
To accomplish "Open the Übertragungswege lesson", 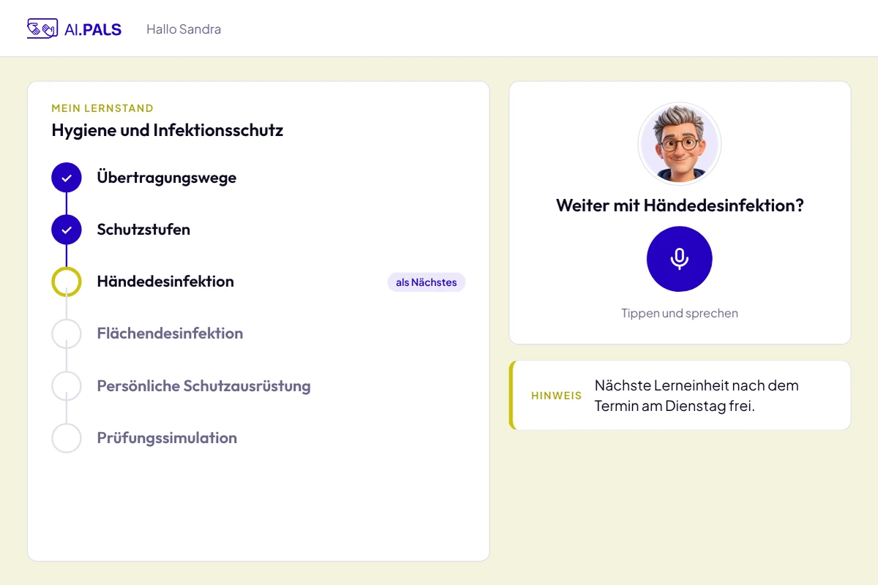I will (167, 178).
